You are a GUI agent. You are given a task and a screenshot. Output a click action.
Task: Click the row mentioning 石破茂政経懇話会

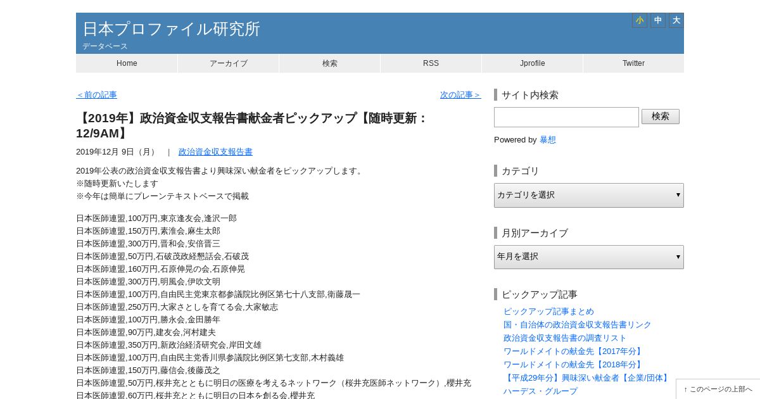pyautogui.click(x=163, y=256)
